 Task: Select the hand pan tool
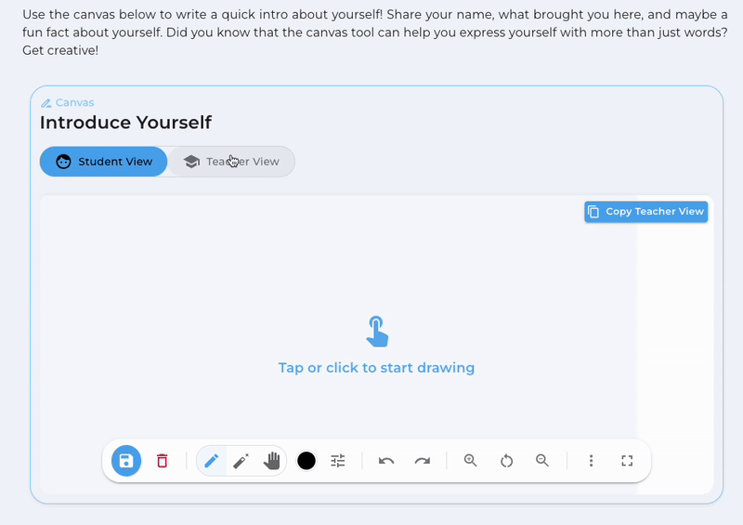[x=271, y=461]
